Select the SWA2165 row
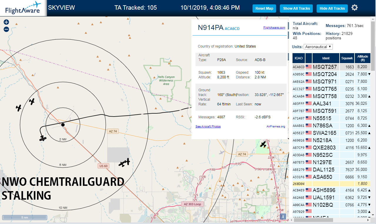Viewport: 376px width, 224px height. click(x=331, y=133)
